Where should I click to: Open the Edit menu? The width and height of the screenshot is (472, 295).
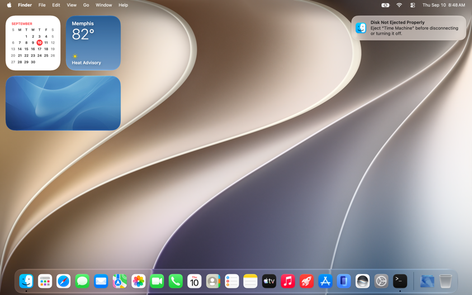[x=56, y=5]
